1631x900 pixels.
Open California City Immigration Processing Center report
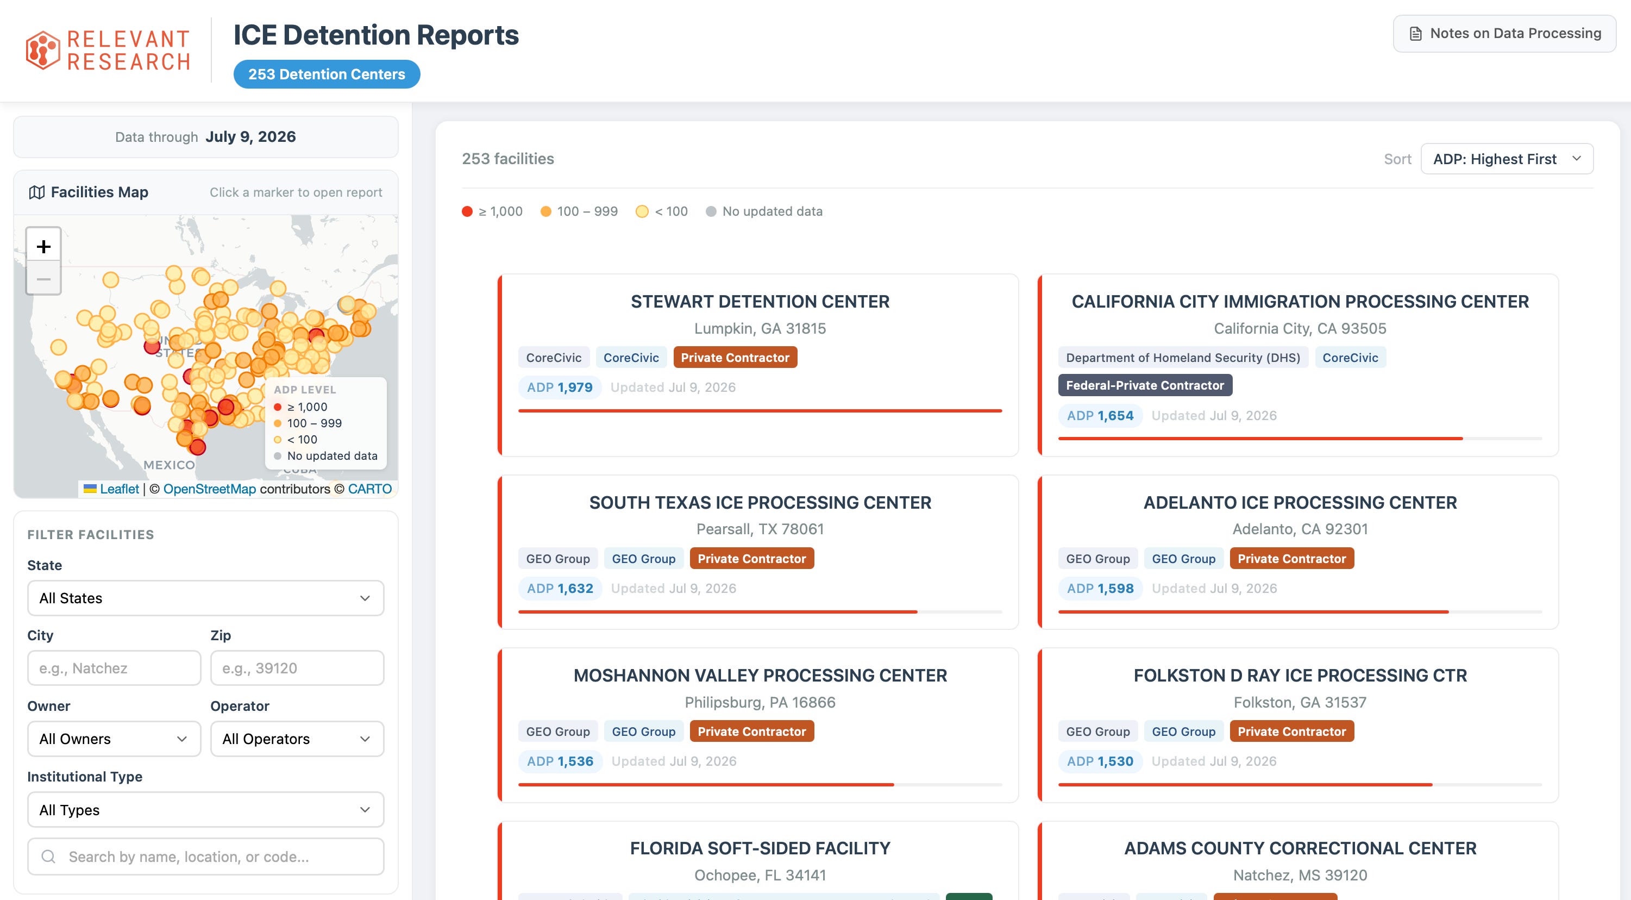pyautogui.click(x=1300, y=302)
